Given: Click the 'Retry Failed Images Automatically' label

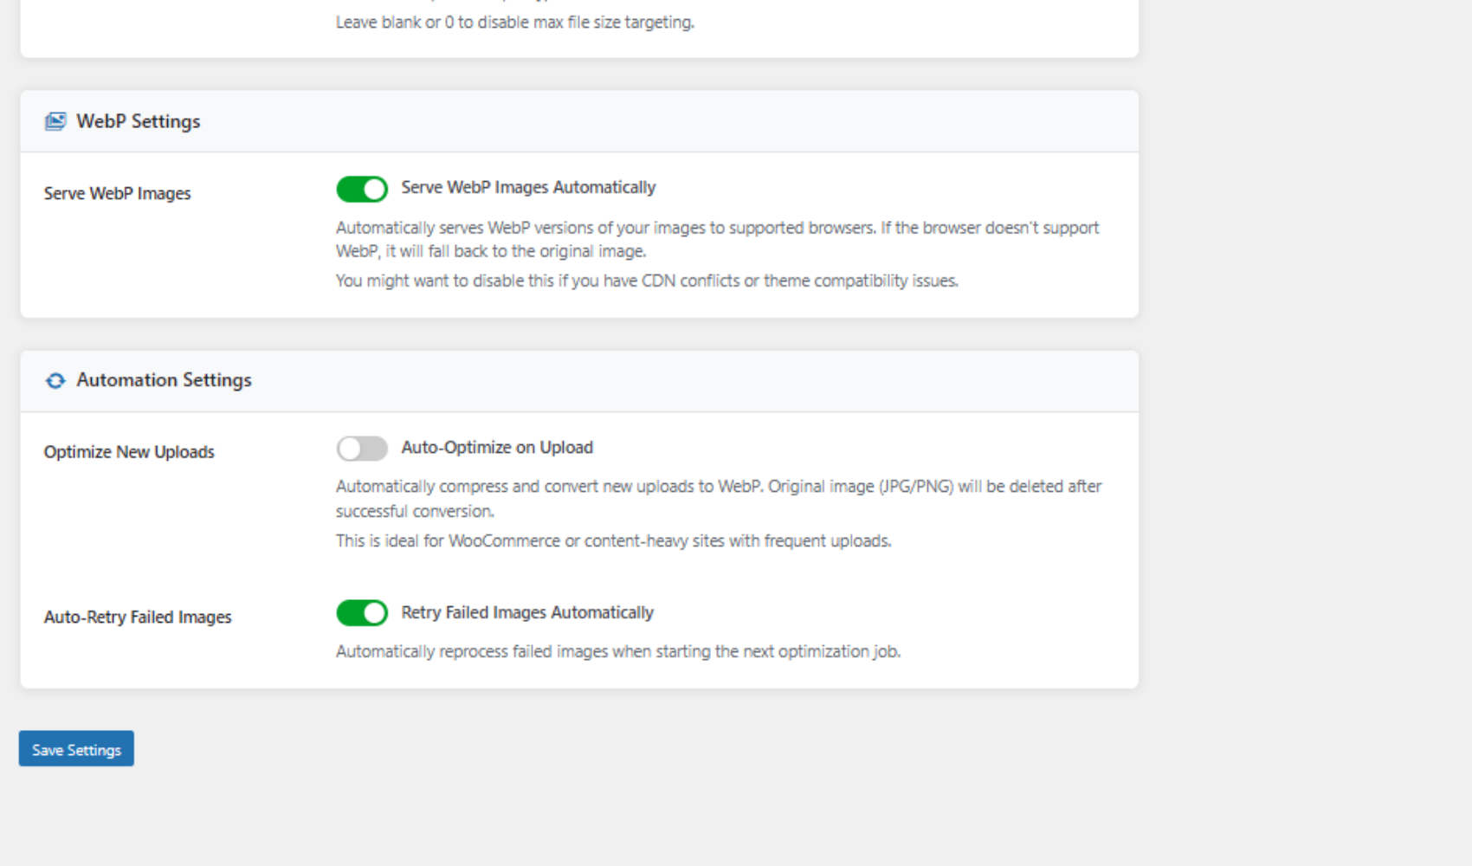Looking at the screenshot, I should 527,613.
